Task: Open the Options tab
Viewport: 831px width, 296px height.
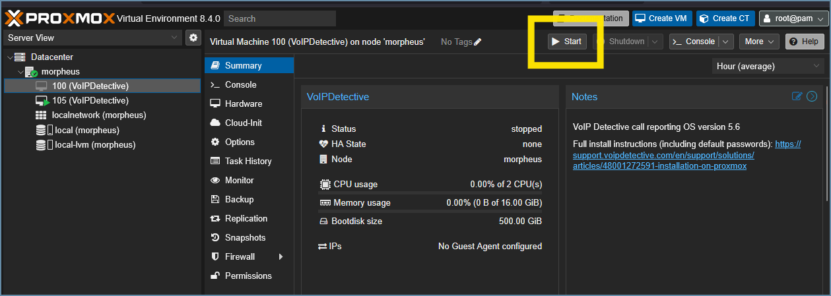Action: point(249,142)
